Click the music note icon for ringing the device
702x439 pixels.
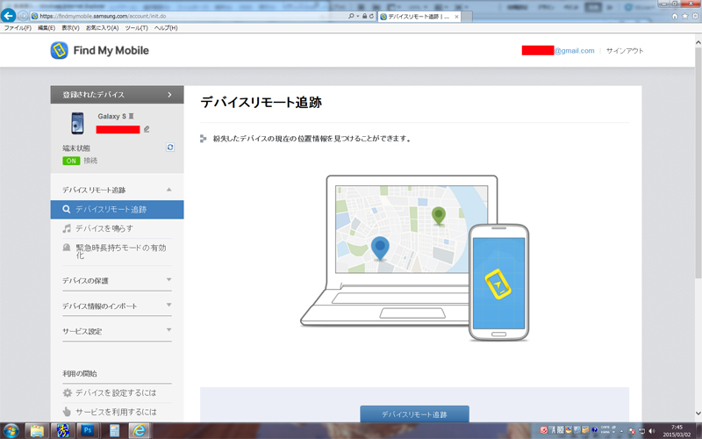pos(67,228)
